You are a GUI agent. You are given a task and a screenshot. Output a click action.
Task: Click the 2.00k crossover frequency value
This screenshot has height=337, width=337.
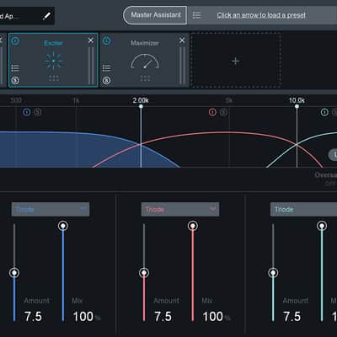click(141, 100)
